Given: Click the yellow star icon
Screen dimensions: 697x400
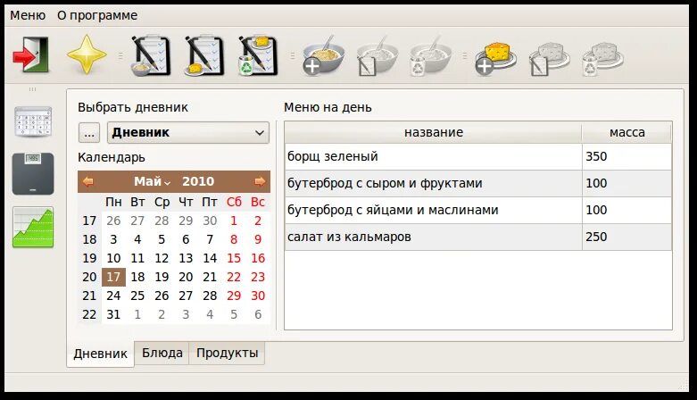Looking at the screenshot, I should pos(87,55).
